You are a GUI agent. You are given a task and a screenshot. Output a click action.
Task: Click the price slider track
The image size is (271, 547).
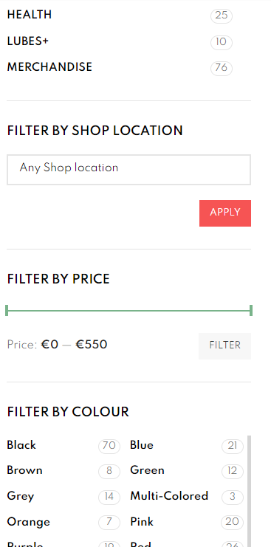128,310
